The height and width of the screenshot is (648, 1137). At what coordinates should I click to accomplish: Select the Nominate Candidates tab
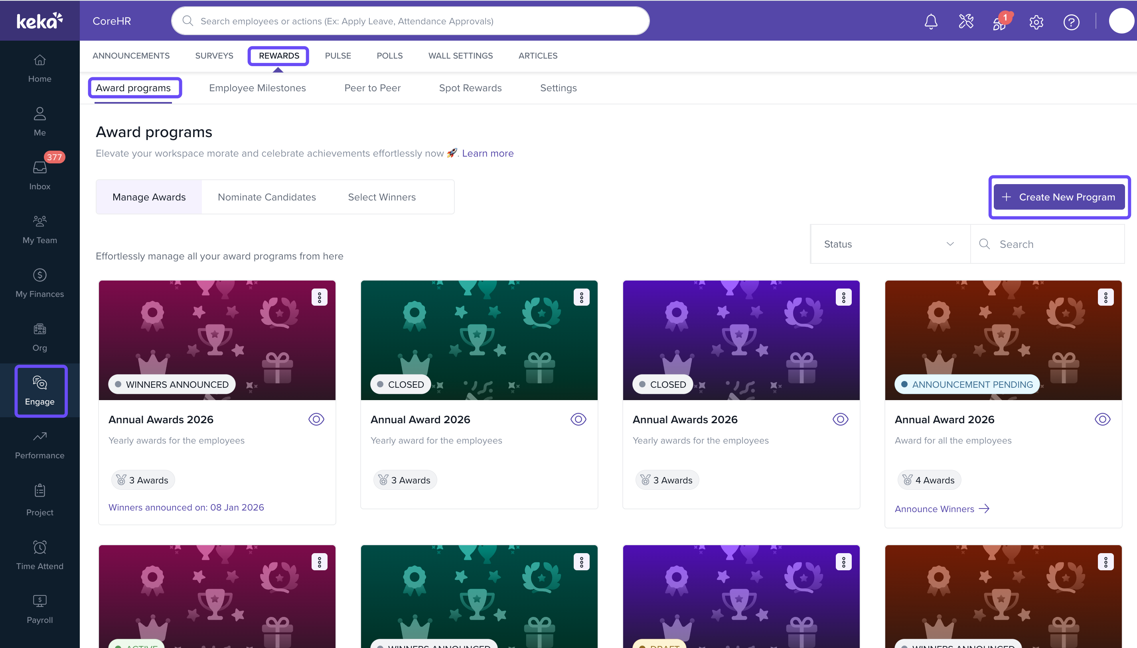(266, 197)
